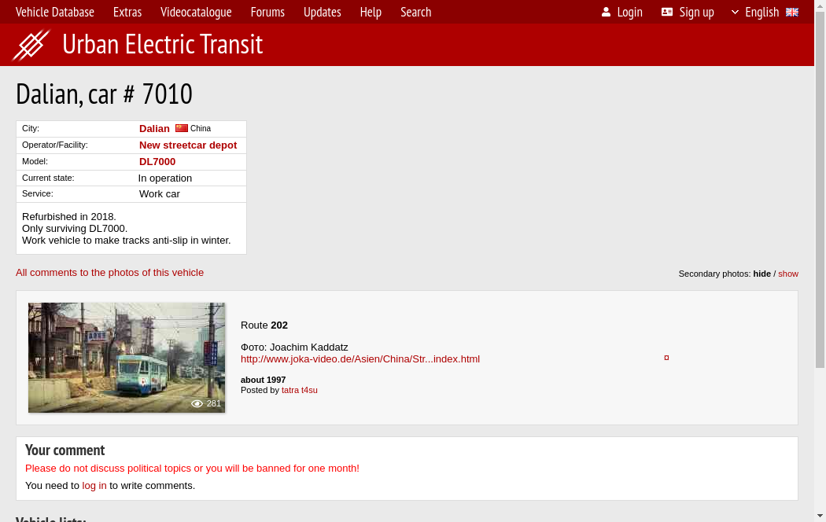
Task: Show secondary photos
Action: 788,274
